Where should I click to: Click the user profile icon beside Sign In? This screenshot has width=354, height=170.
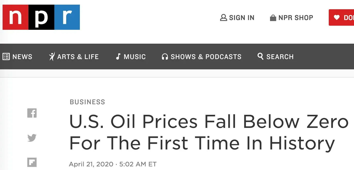pos(223,18)
